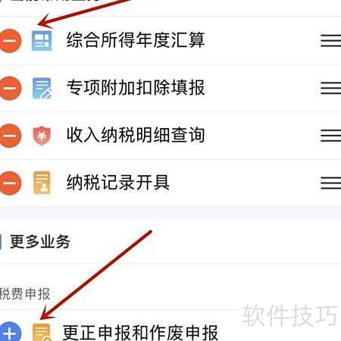Select 收入纳税明细查询 item
Screen dimensions: 341x341
coord(136,135)
